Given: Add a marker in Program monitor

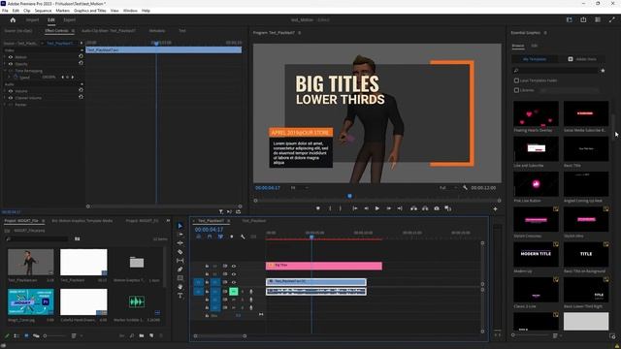Looking at the screenshot, I should pos(318,208).
